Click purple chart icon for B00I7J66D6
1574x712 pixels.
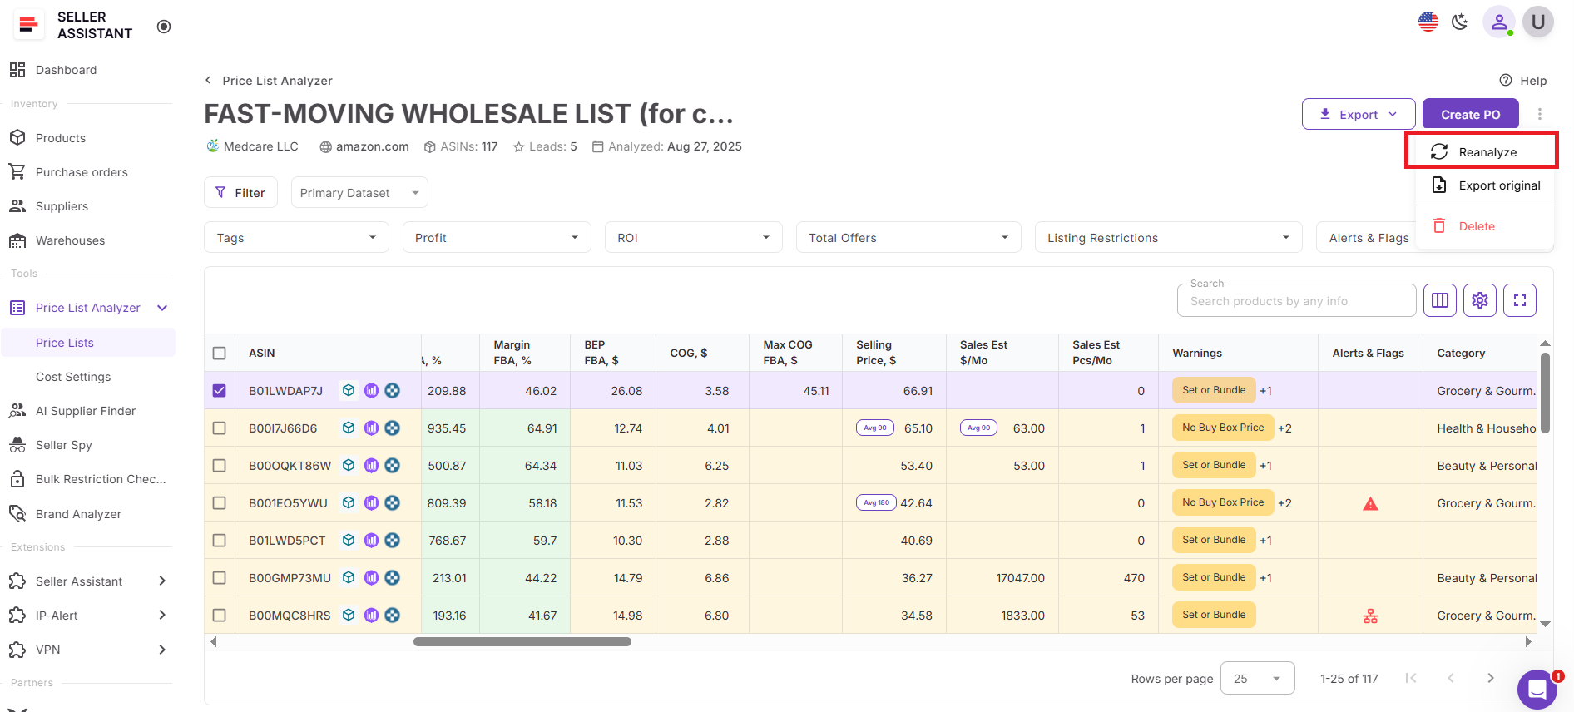[371, 428]
